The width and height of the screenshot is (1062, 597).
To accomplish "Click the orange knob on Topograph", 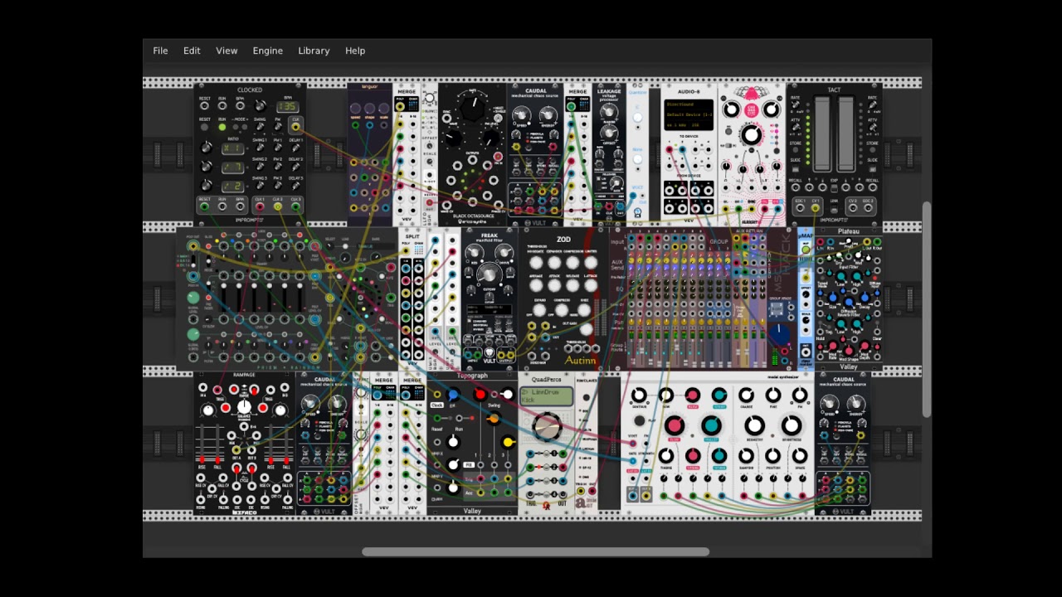I will coord(493,419).
